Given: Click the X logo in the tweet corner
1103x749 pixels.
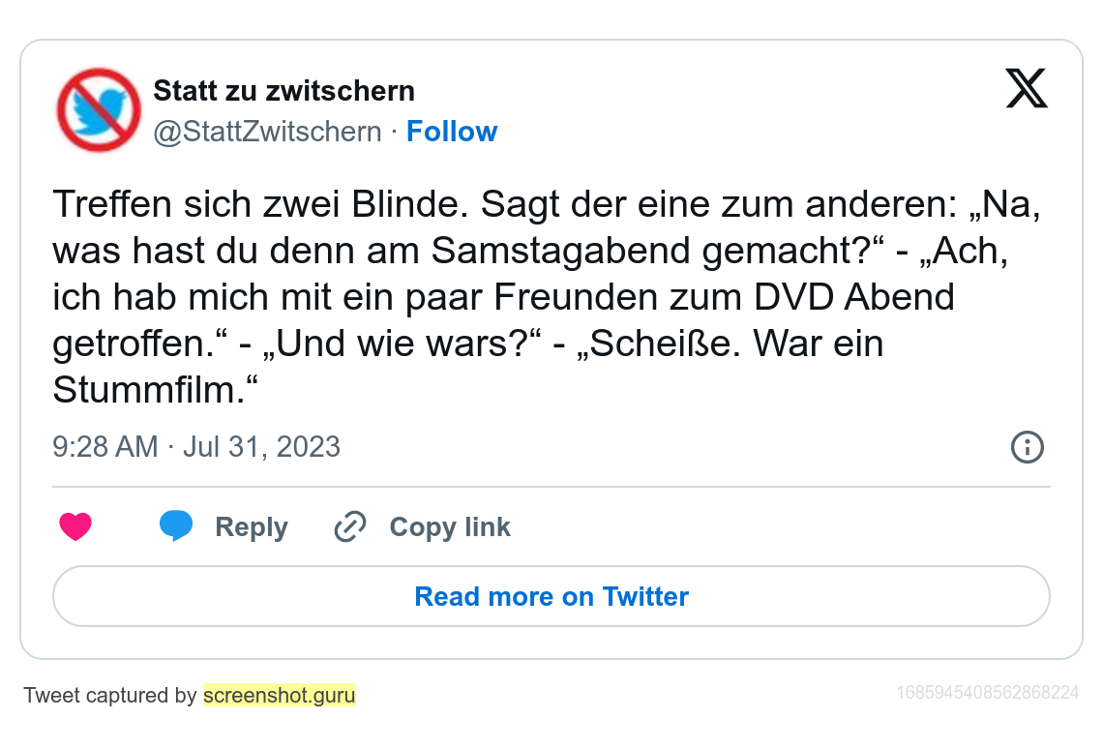Looking at the screenshot, I should point(1027,89).
